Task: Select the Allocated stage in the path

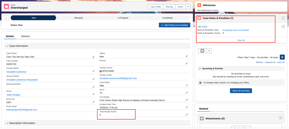Action: click(78, 18)
